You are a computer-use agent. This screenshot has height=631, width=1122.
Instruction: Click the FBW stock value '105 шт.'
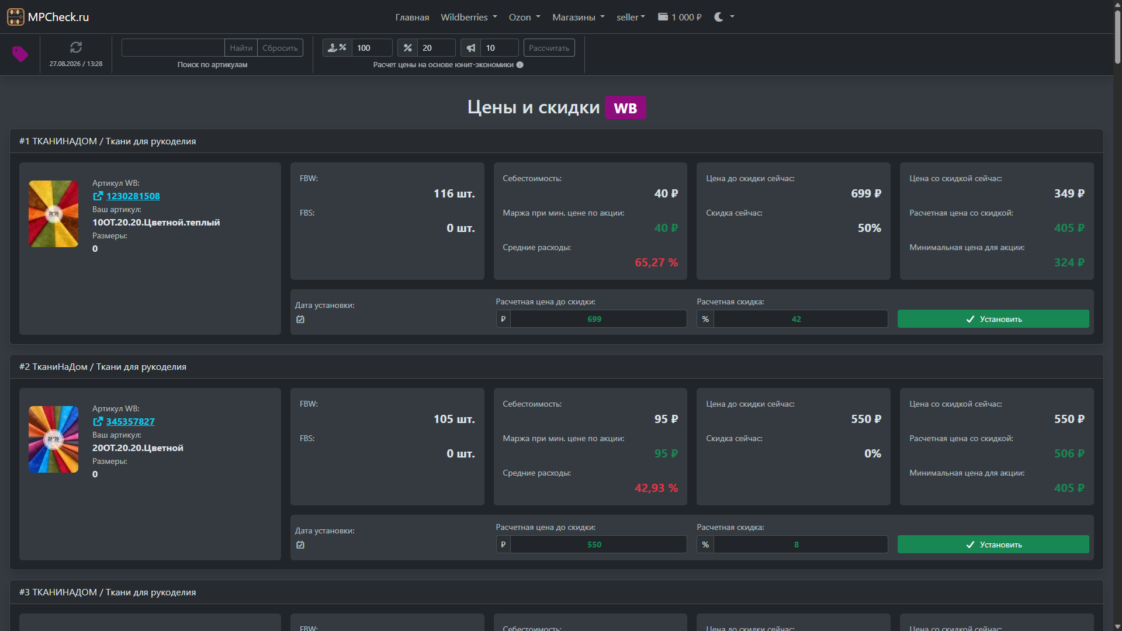[454, 419]
